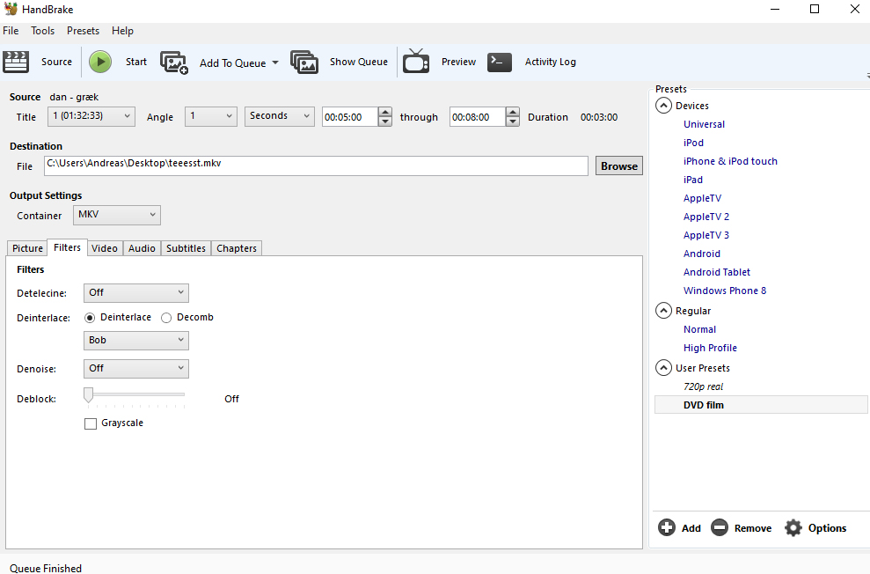Screen dimensions: 870x574
Task: Select the iPad preset
Action: pyautogui.click(x=693, y=180)
